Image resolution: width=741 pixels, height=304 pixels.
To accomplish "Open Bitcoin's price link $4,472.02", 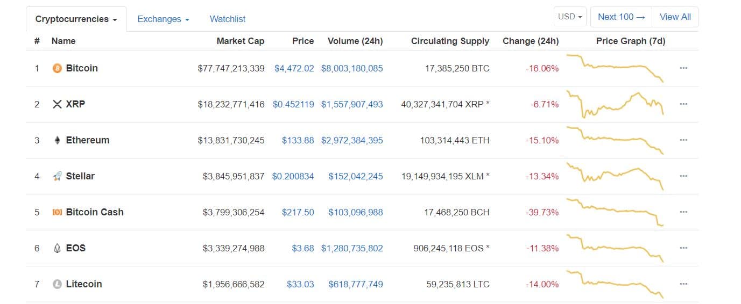I will click(x=294, y=68).
